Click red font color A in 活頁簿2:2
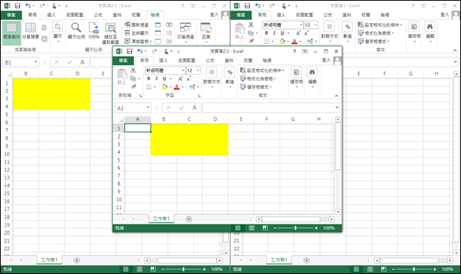The image size is (461, 274). click(176, 87)
